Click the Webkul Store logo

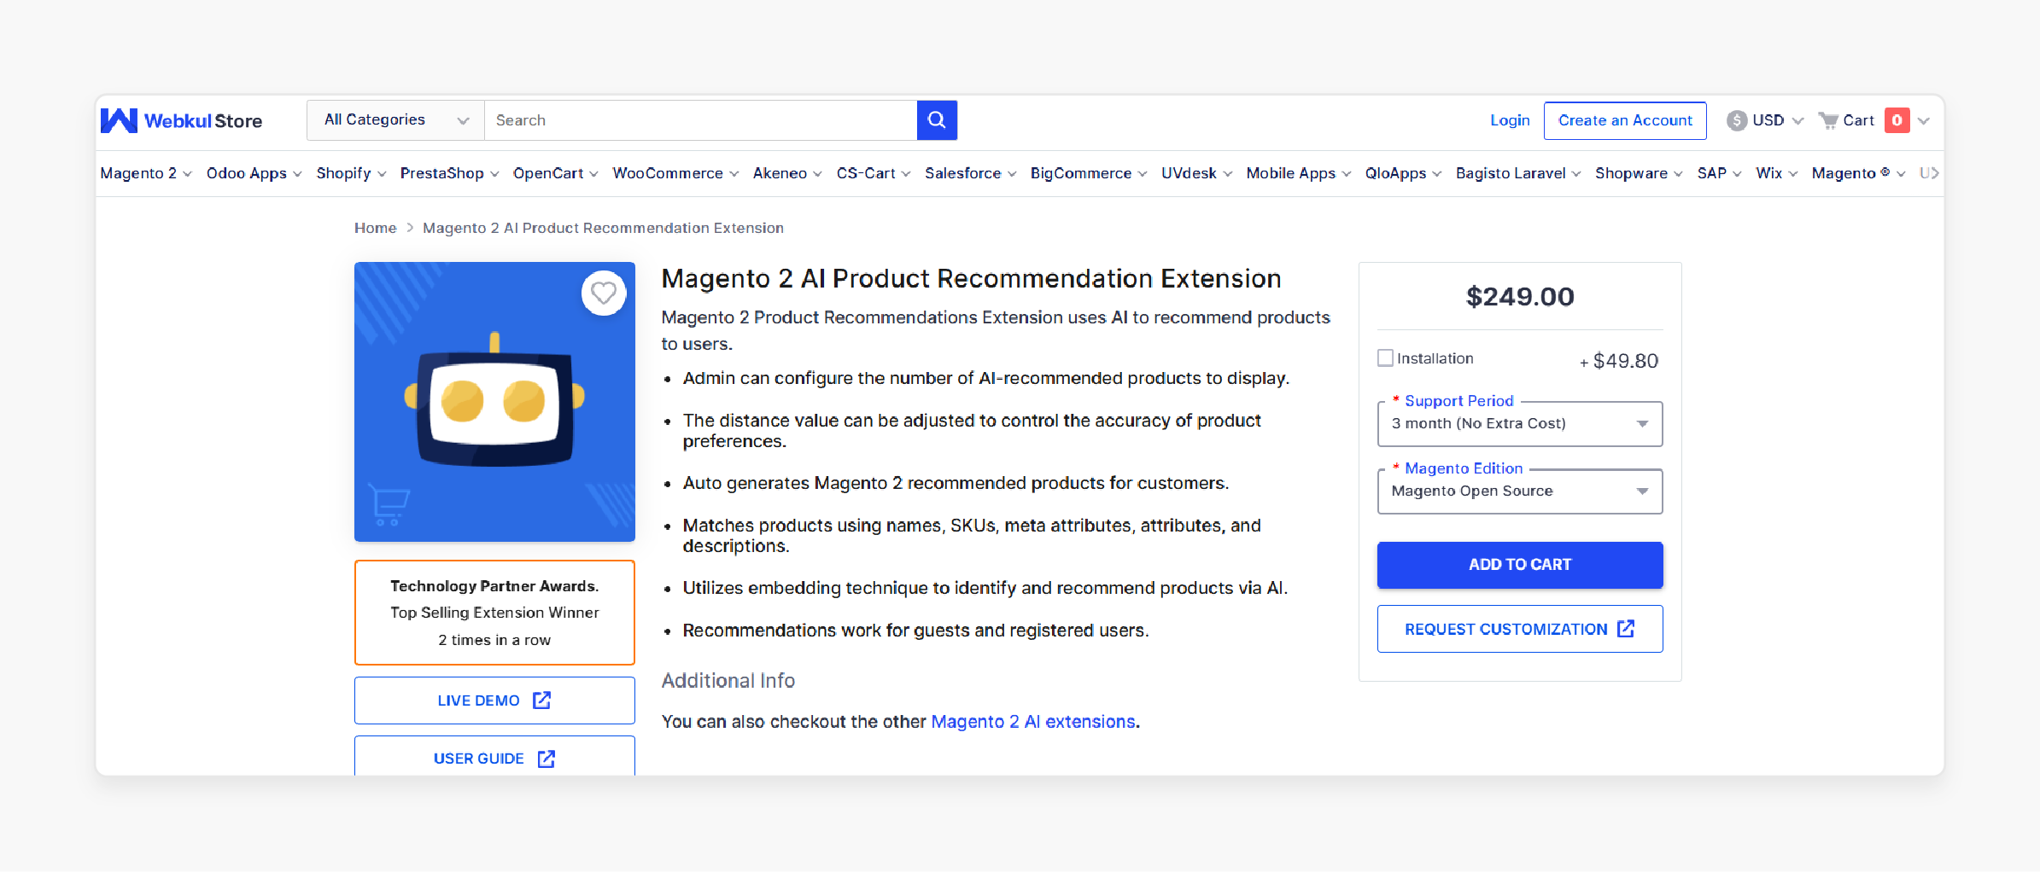click(x=181, y=120)
